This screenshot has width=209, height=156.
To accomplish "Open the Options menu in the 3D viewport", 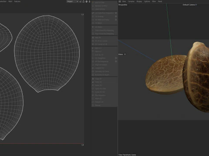I will tap(147, 1).
